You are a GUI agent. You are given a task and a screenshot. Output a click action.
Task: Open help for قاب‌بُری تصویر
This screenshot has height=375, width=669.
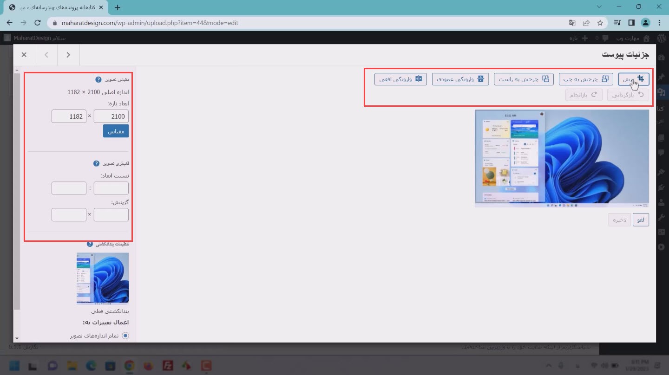point(96,163)
